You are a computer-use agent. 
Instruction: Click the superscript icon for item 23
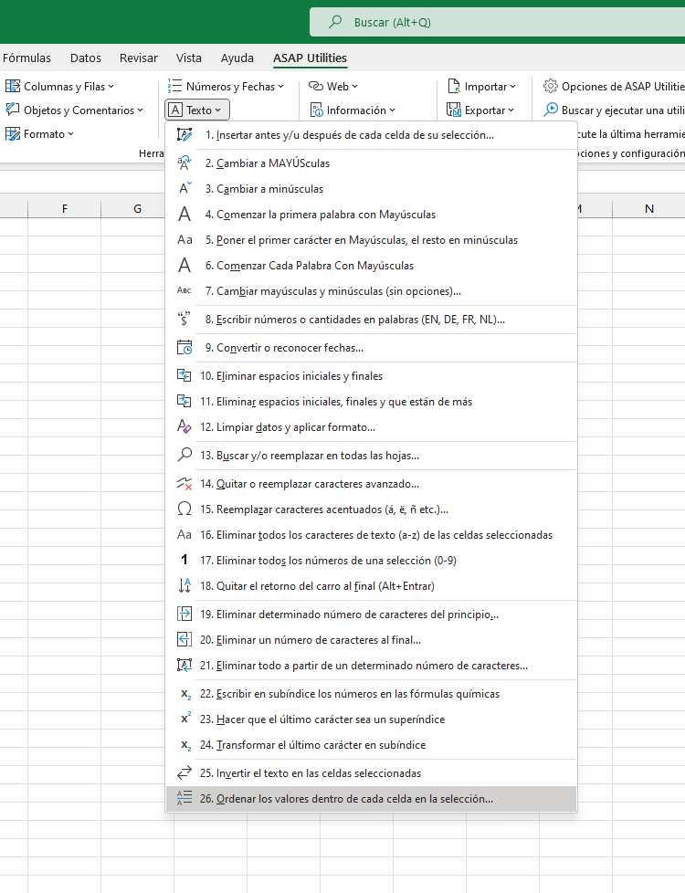[x=185, y=719]
